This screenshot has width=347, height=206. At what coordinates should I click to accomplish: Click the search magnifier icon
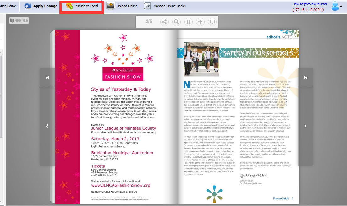coord(176,22)
